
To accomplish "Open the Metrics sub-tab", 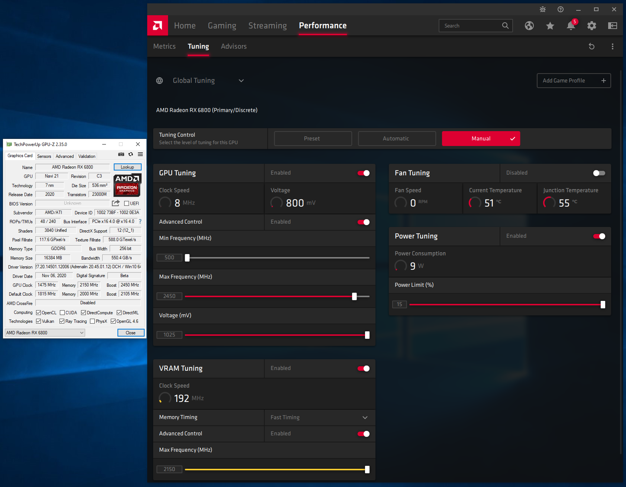I will pos(164,46).
